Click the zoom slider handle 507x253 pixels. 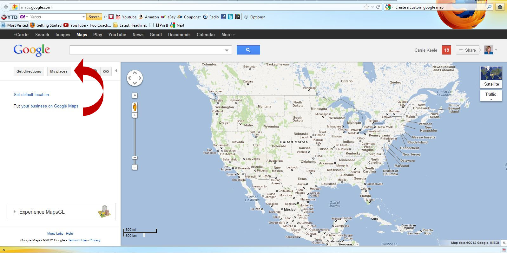pos(135,158)
